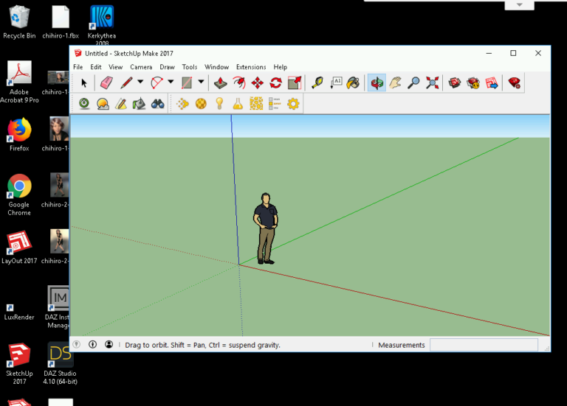
Task: Select the Paint Bucket tool
Action: [x=354, y=83]
